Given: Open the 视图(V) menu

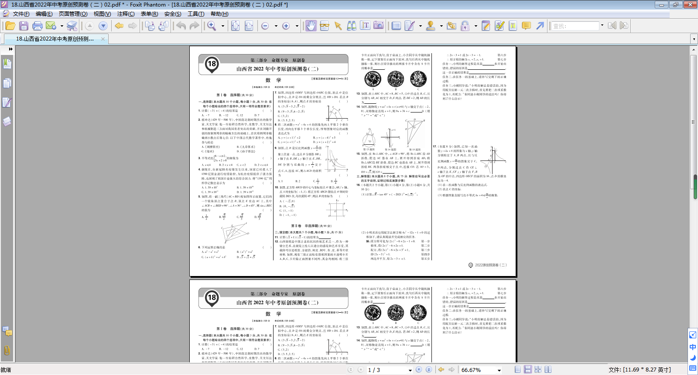Looking at the screenshot, I should [x=102, y=14].
